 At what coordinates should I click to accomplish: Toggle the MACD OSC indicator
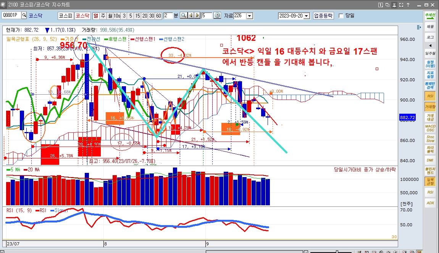point(430,128)
